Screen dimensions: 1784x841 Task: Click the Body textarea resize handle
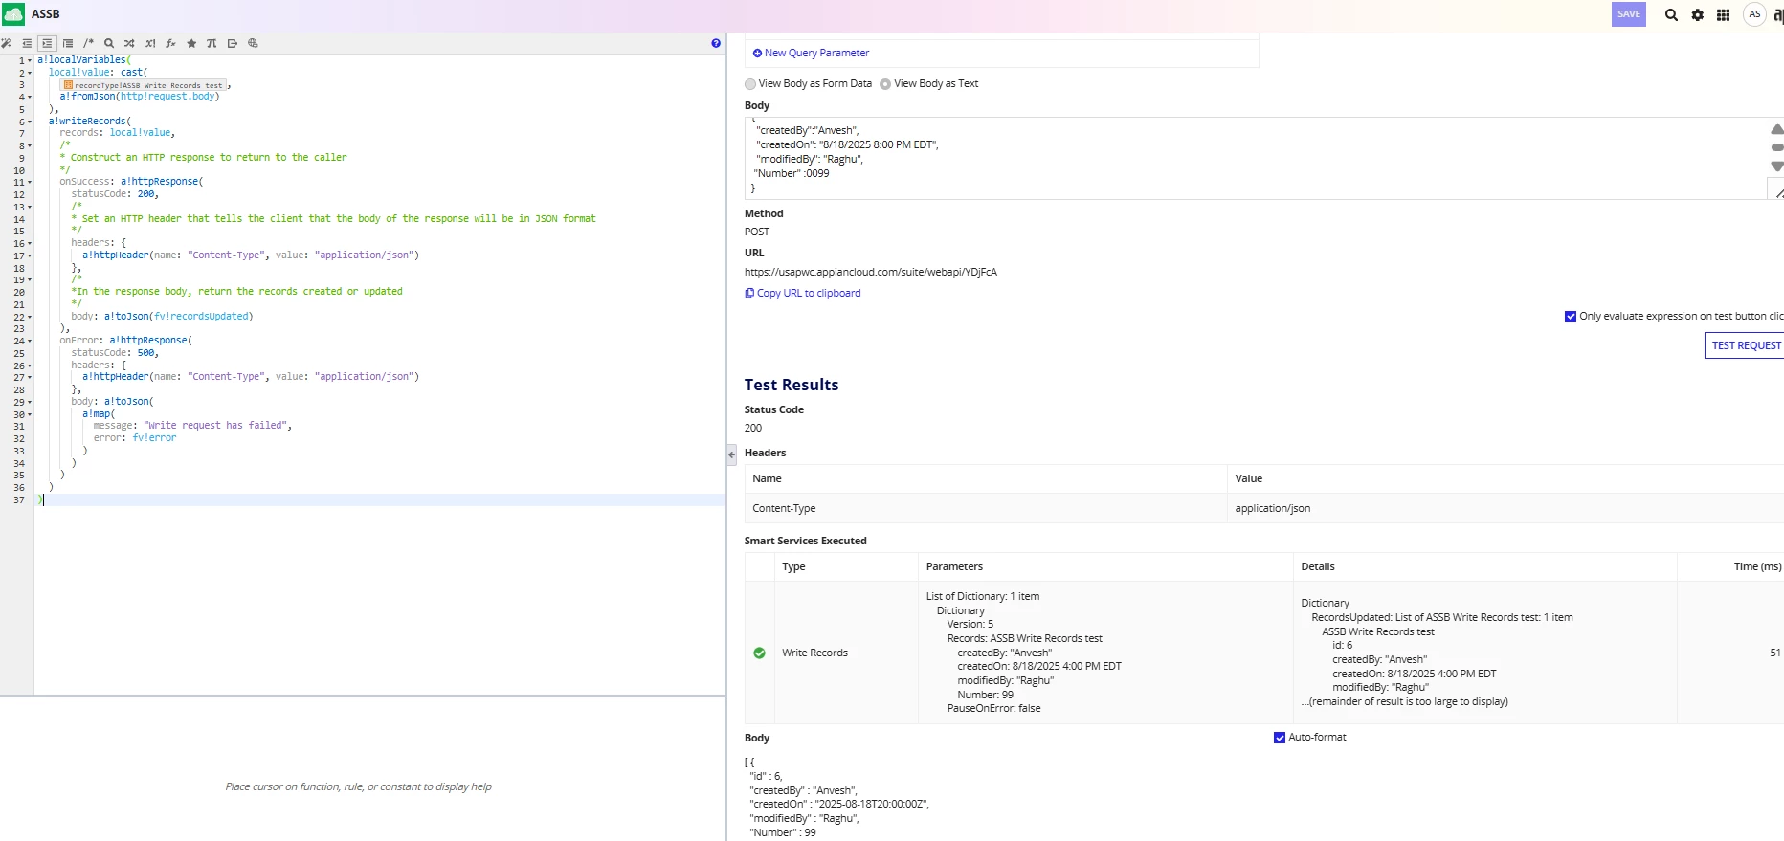1778,193
